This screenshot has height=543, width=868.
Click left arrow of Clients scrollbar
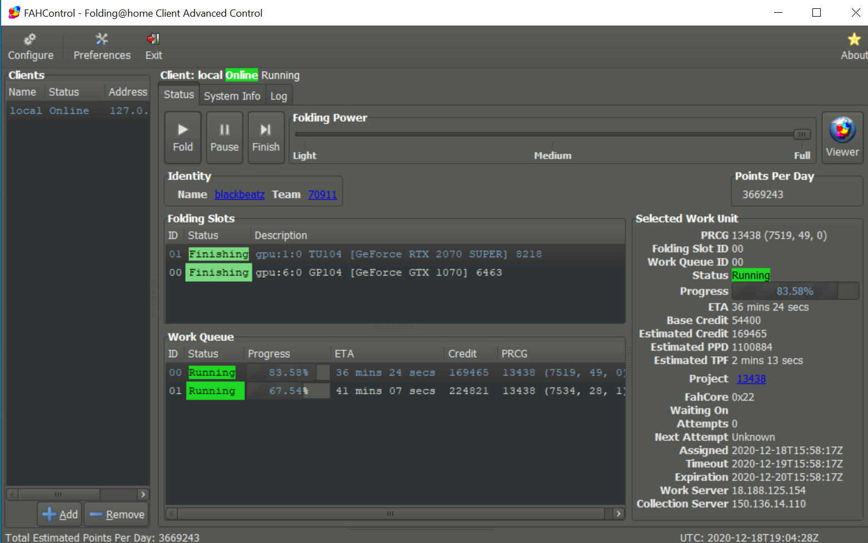pyautogui.click(x=12, y=494)
